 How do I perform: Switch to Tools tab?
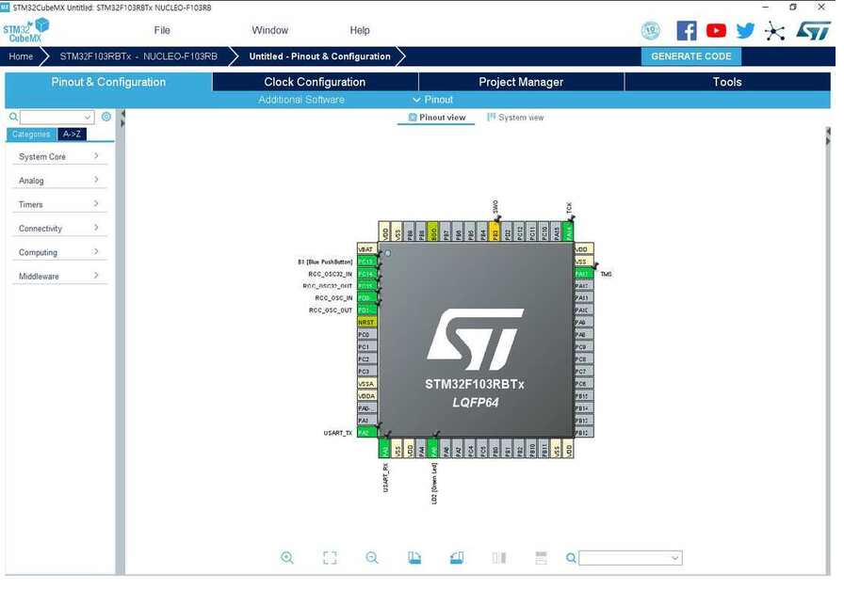pos(727,82)
